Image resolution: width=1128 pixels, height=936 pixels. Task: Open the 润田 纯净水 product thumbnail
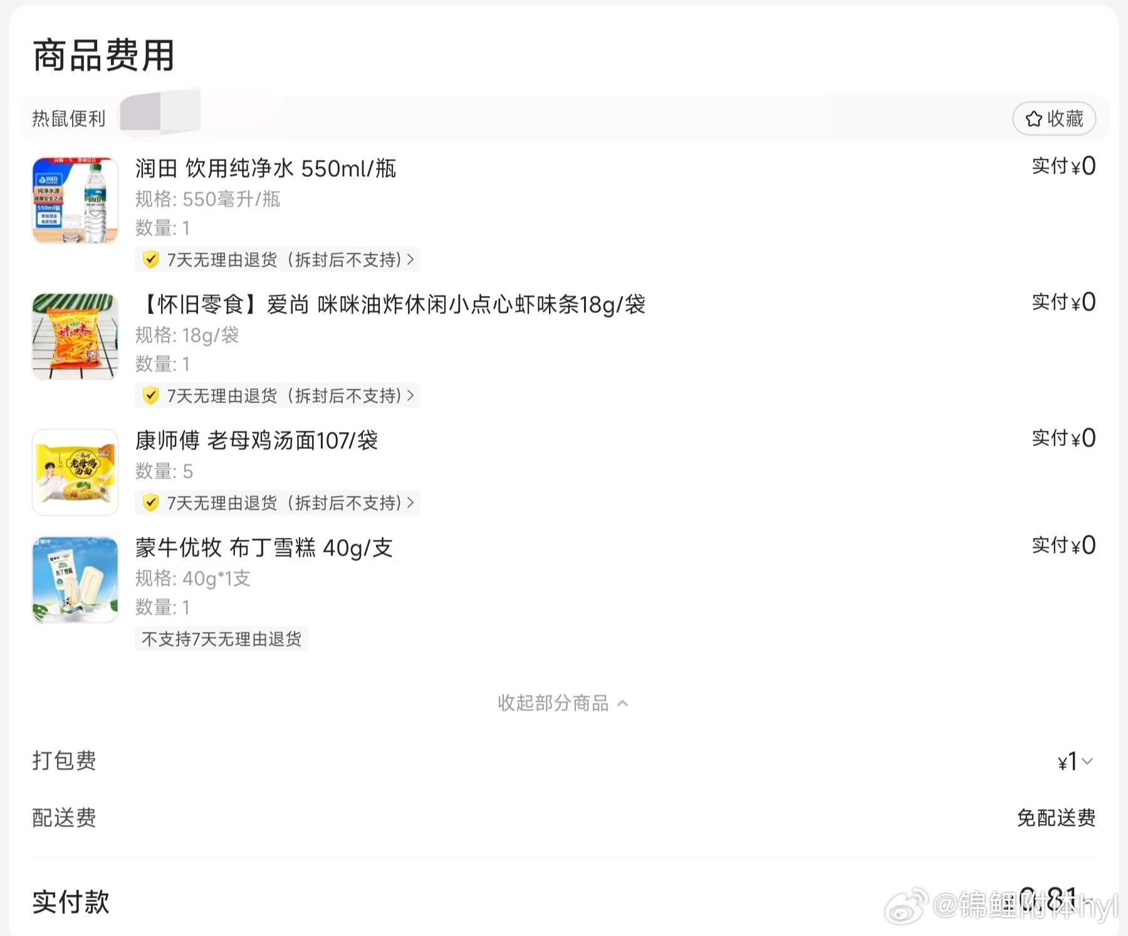pyautogui.click(x=75, y=201)
